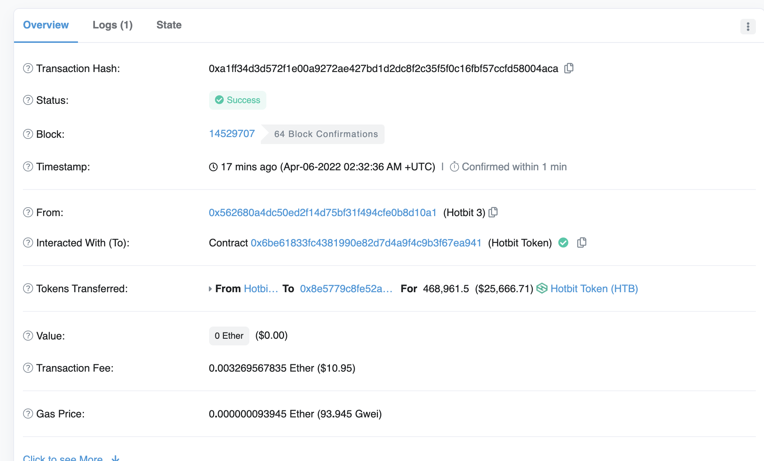Click the down arrow next to Click to see More

tap(115, 458)
